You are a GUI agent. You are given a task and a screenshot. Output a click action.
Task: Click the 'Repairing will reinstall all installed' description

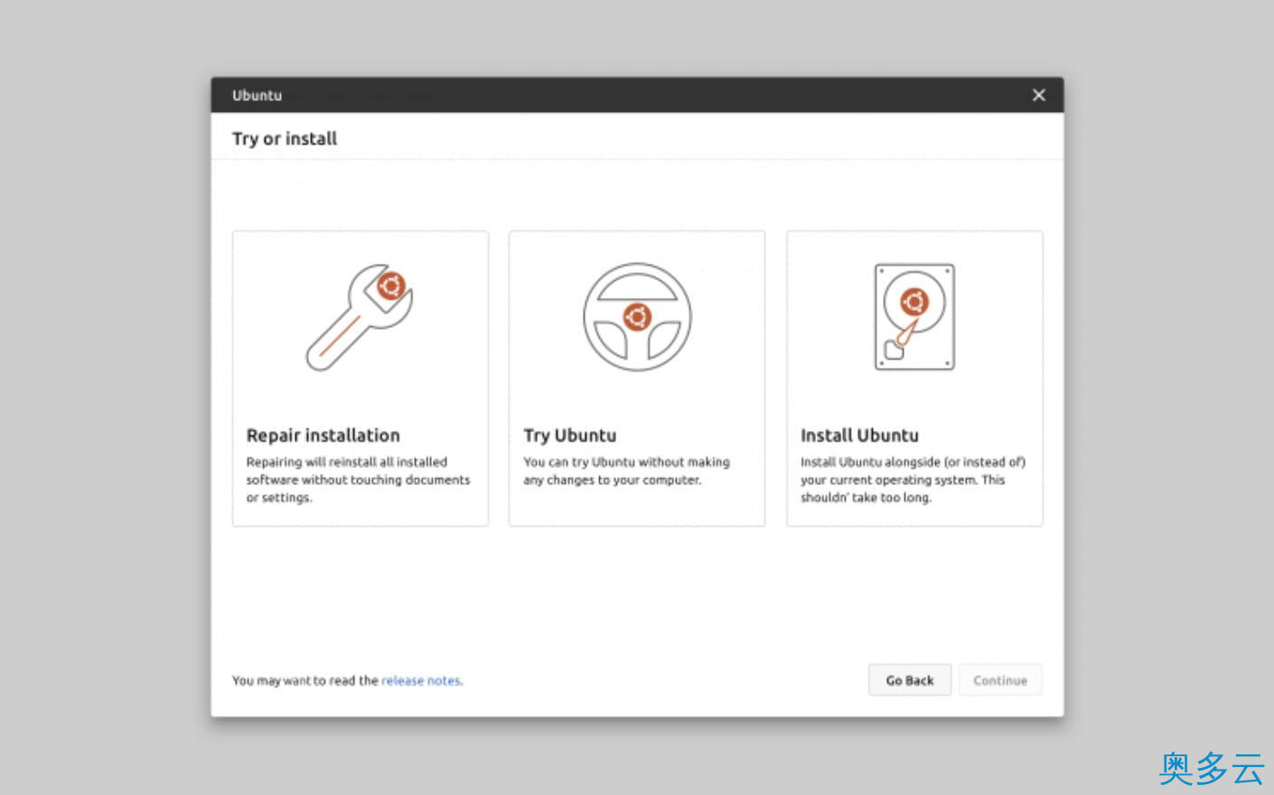tap(358, 480)
